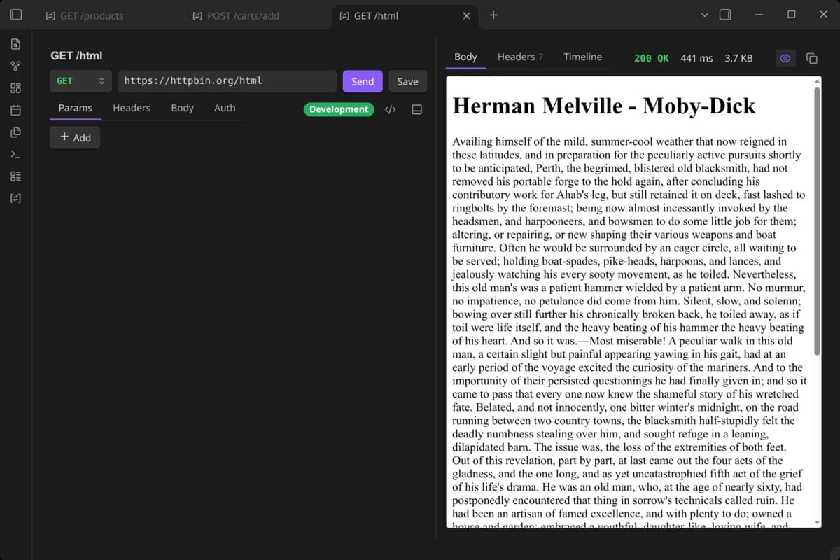Click the URL field with httpbin.org/html

pyautogui.click(x=227, y=81)
